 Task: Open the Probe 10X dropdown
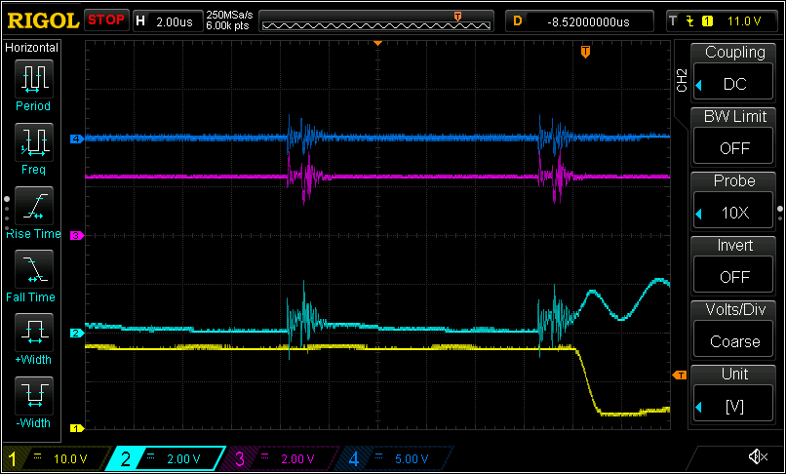[733, 202]
